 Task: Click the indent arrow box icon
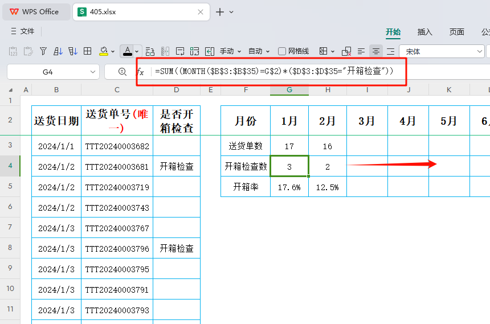(209, 51)
